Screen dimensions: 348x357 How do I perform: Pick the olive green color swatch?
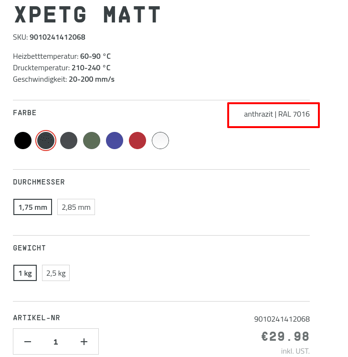click(x=92, y=141)
